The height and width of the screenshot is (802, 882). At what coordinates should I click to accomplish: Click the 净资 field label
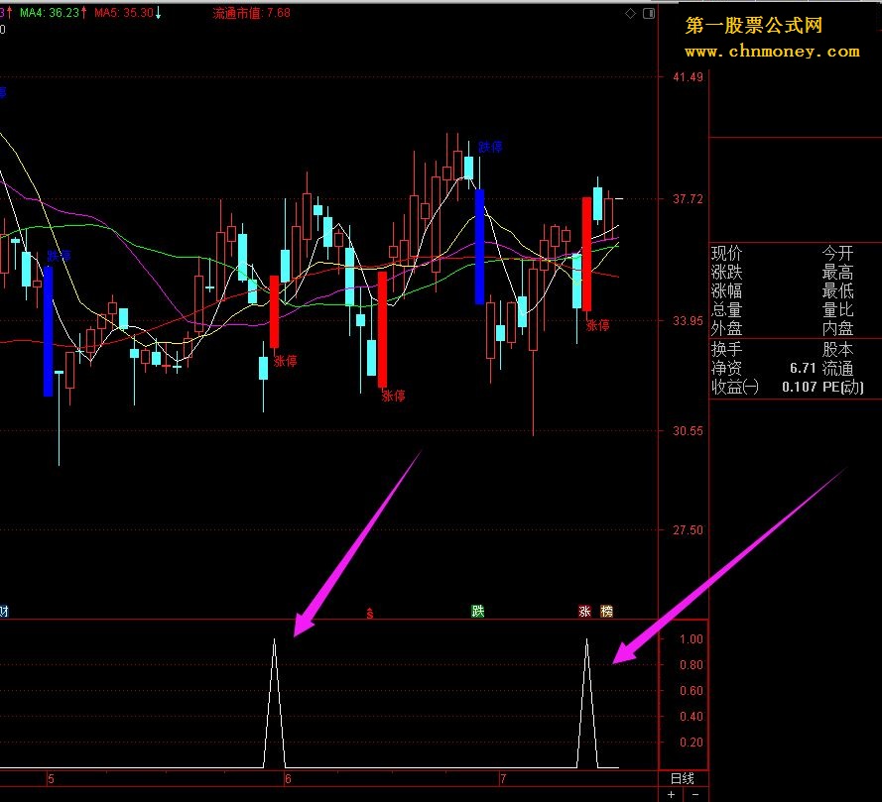click(x=727, y=368)
